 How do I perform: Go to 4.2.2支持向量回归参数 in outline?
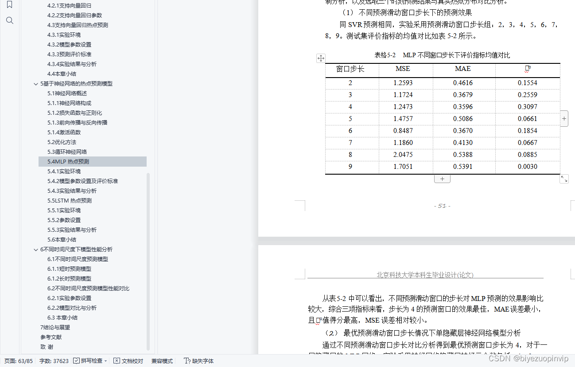pyautogui.click(x=74, y=15)
